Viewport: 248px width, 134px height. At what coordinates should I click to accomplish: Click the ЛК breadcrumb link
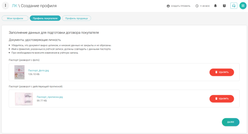(x=15, y=6)
